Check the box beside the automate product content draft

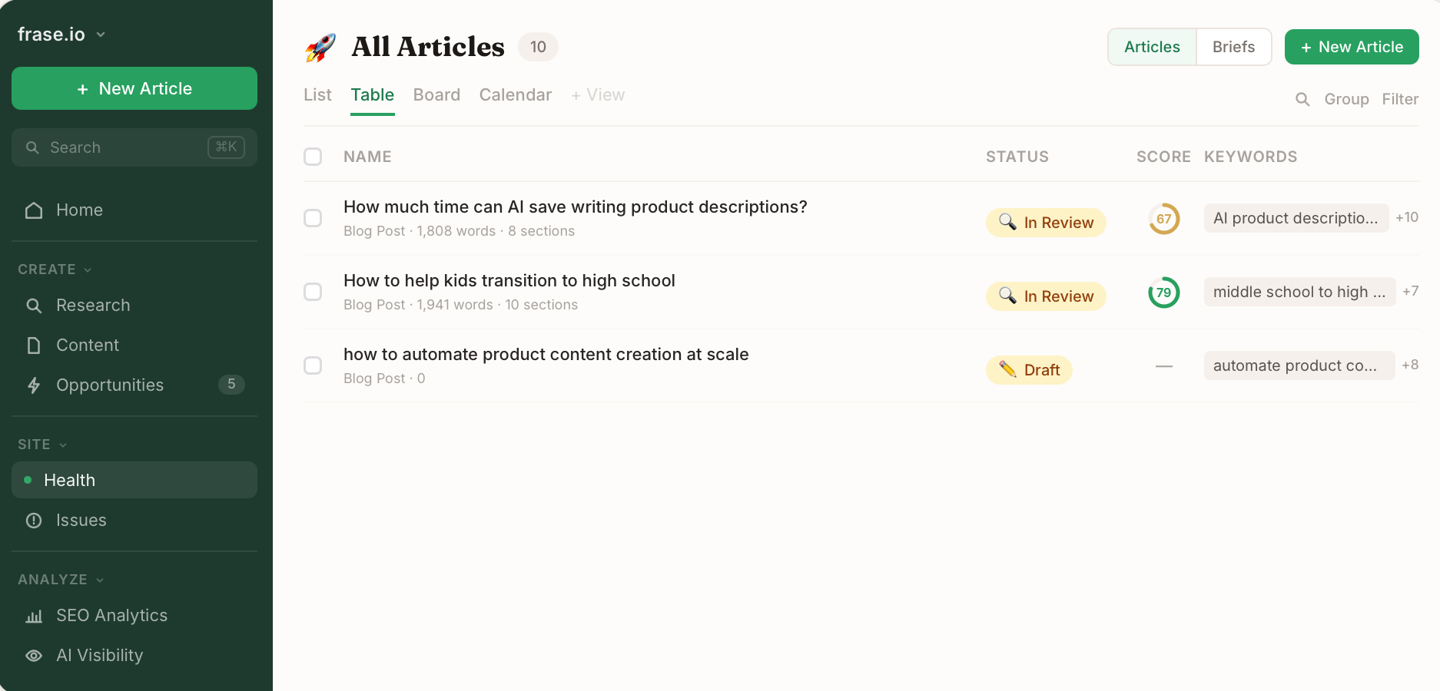313,365
